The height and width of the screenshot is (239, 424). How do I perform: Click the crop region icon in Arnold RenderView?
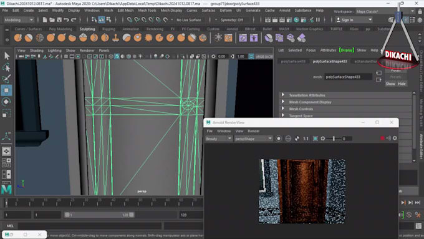(x=316, y=139)
